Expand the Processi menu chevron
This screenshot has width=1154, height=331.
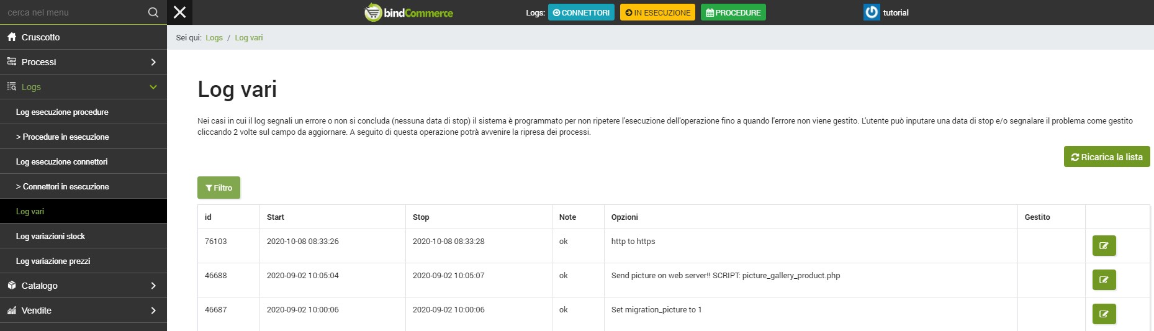[153, 62]
